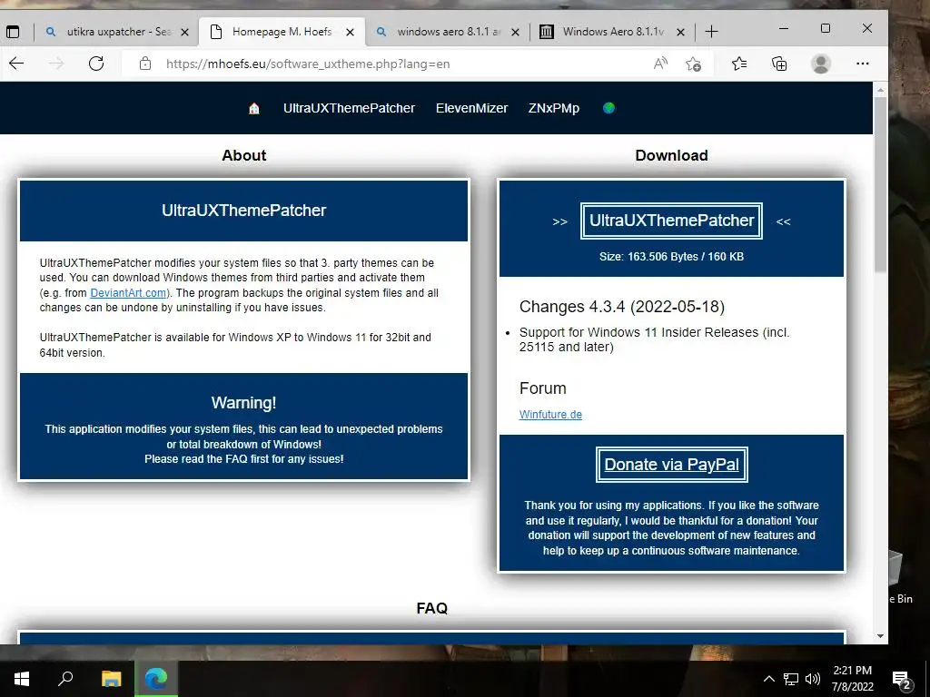
Task: Click the 'Changes 4.3.4 (2022-05-18)' heading
Action: tap(621, 307)
